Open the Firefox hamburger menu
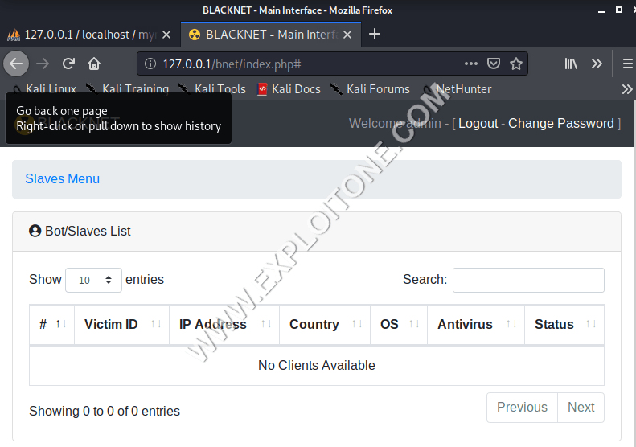 [x=627, y=64]
